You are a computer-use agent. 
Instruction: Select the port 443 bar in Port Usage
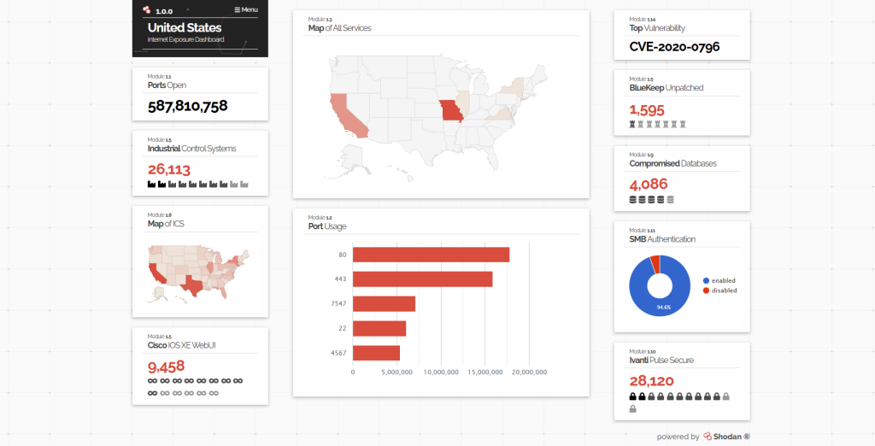coord(422,279)
